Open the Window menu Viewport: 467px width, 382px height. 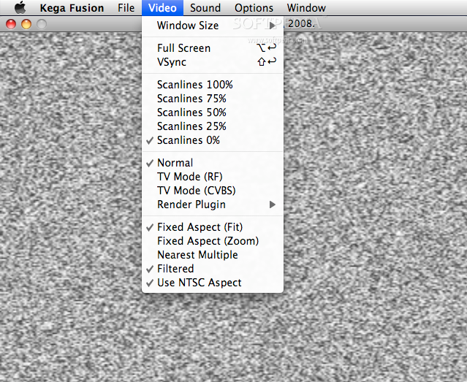pos(306,8)
